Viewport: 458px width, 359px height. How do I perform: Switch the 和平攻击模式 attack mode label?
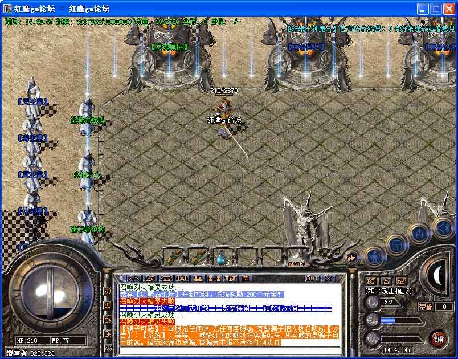(389, 291)
